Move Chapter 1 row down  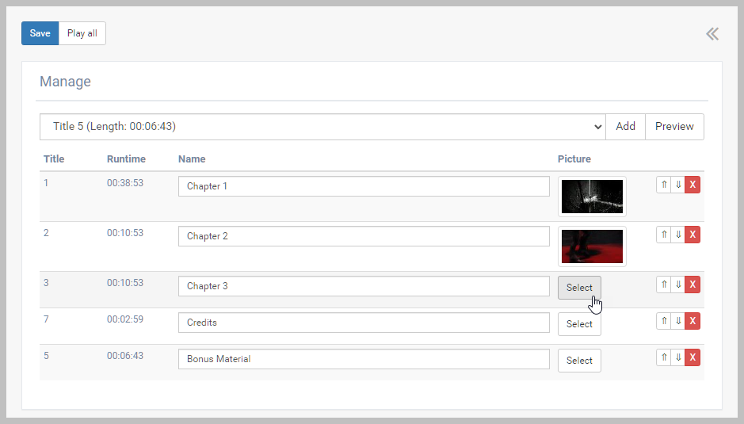(678, 185)
